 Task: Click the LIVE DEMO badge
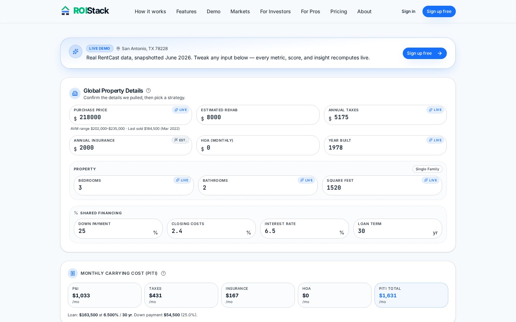click(x=100, y=49)
